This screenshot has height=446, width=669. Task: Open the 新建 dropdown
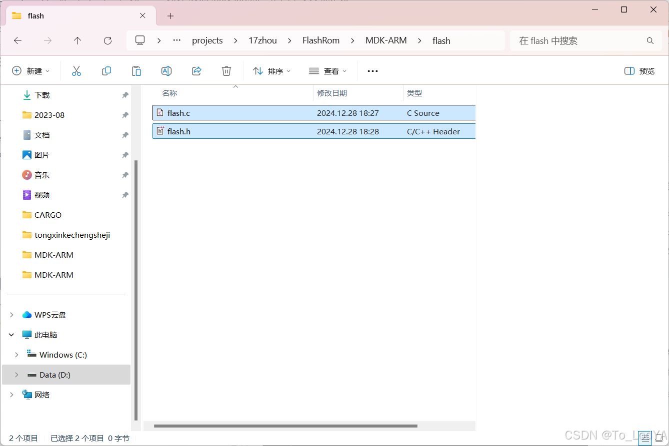[x=31, y=71]
